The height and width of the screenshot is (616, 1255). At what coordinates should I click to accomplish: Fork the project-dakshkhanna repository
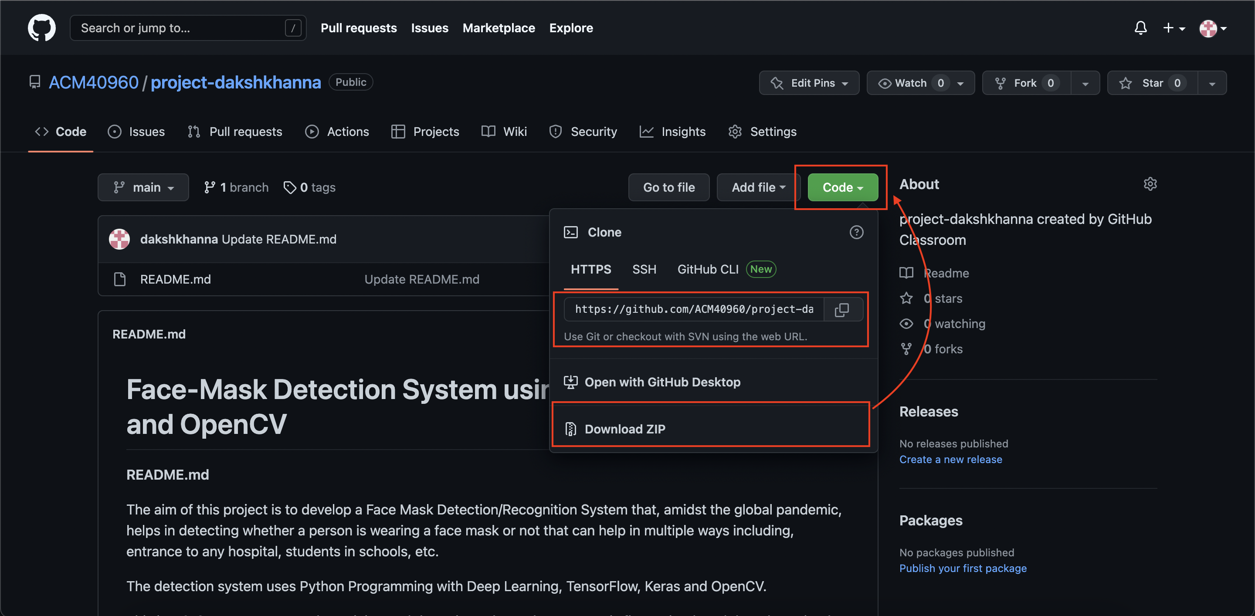point(1027,83)
